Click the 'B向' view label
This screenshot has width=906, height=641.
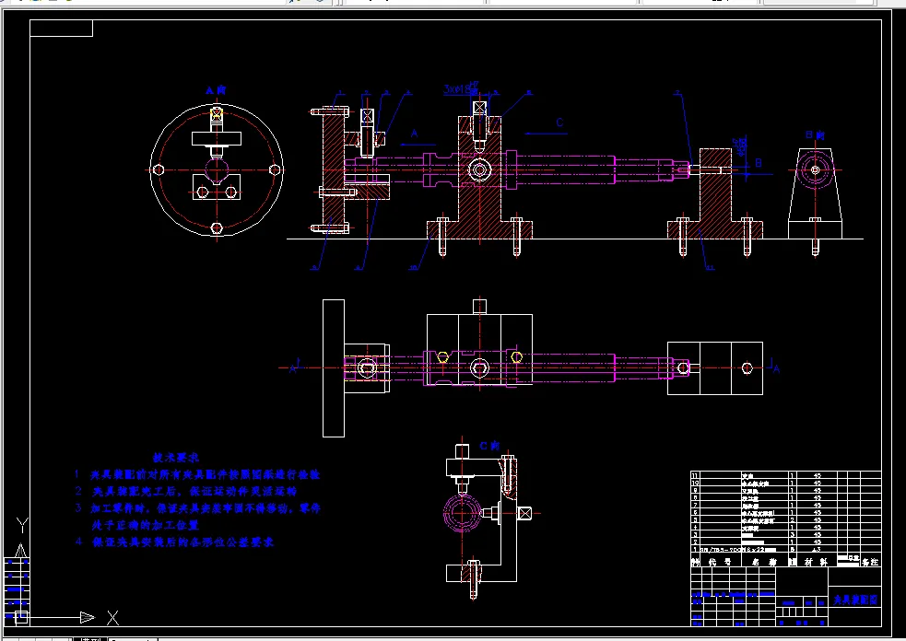[815, 135]
